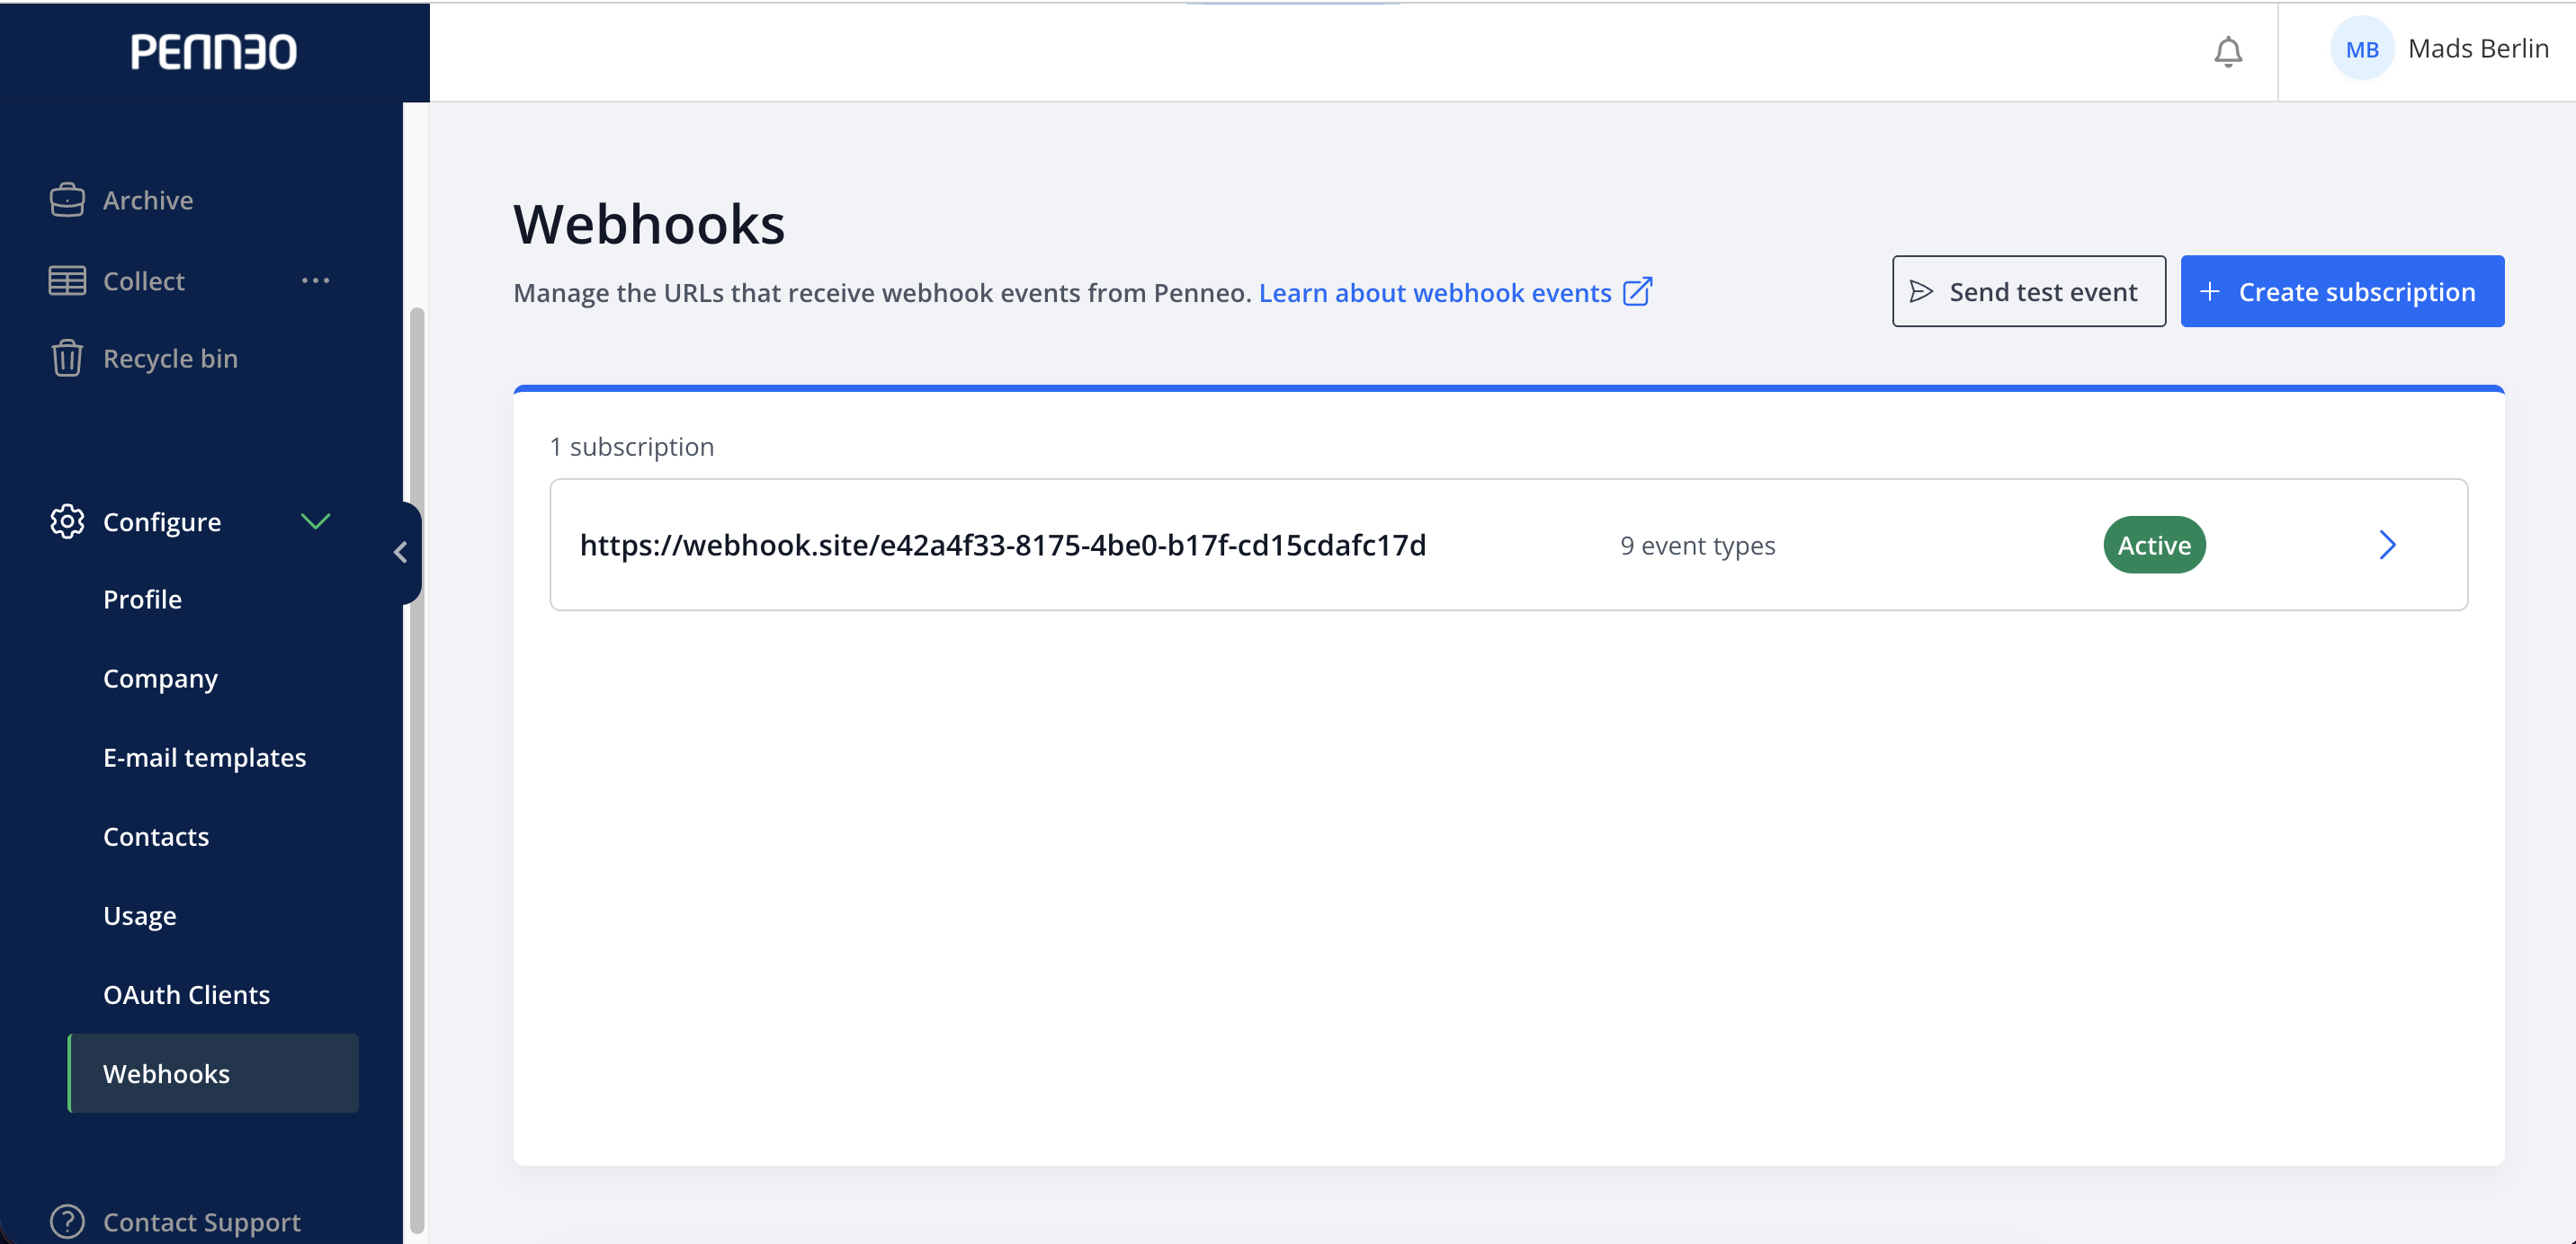The width and height of the screenshot is (2576, 1244).
Task: Click the Recycle bin trash icon
Action: [x=67, y=358]
